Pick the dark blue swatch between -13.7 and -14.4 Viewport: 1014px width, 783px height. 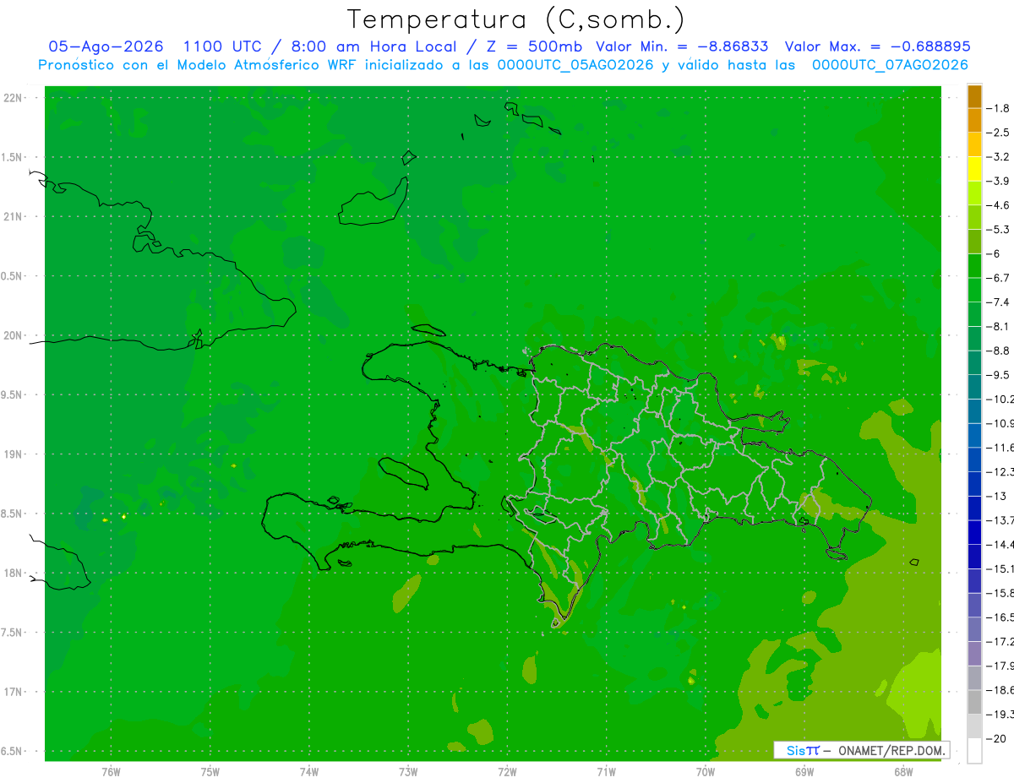click(974, 532)
